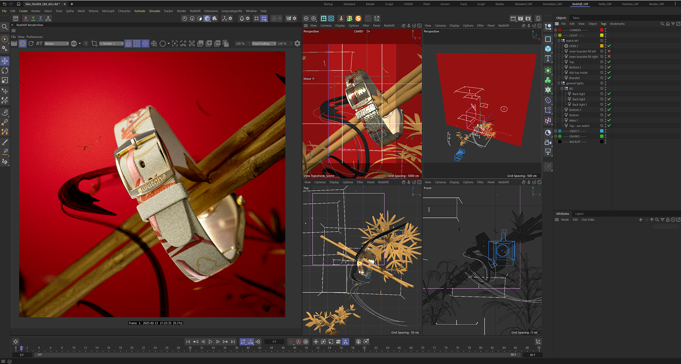
Task: Click the MoGraph cloner green icon
Action: [x=548, y=80]
